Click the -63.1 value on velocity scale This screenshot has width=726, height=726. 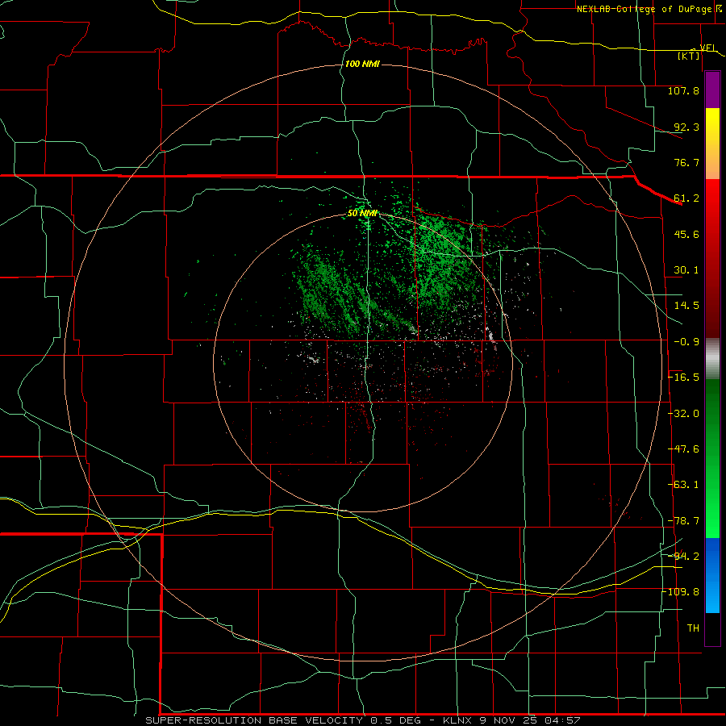(x=683, y=485)
